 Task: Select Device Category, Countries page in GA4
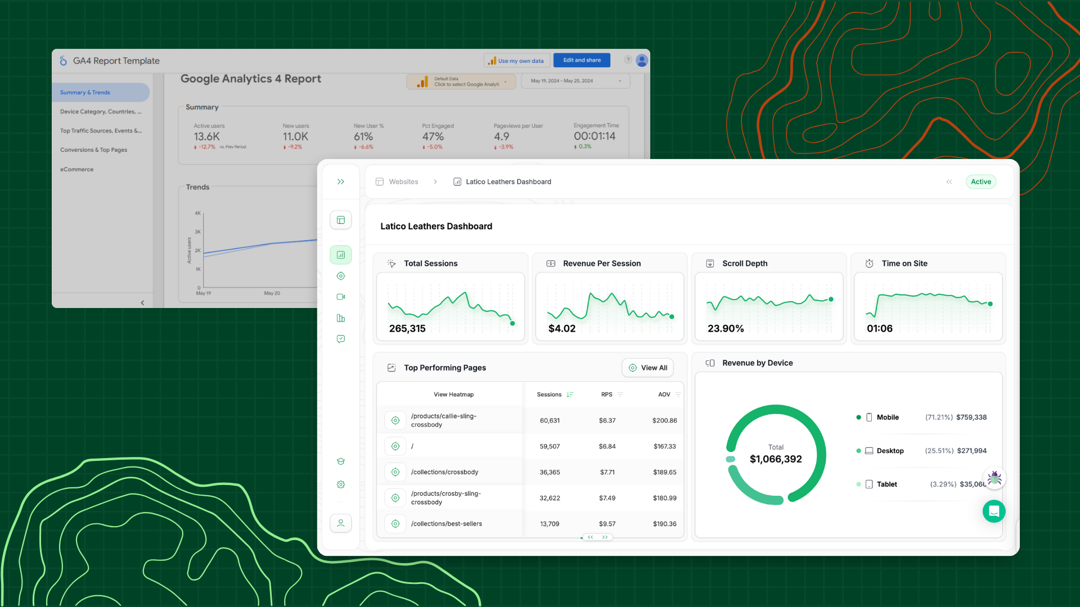[101, 111]
